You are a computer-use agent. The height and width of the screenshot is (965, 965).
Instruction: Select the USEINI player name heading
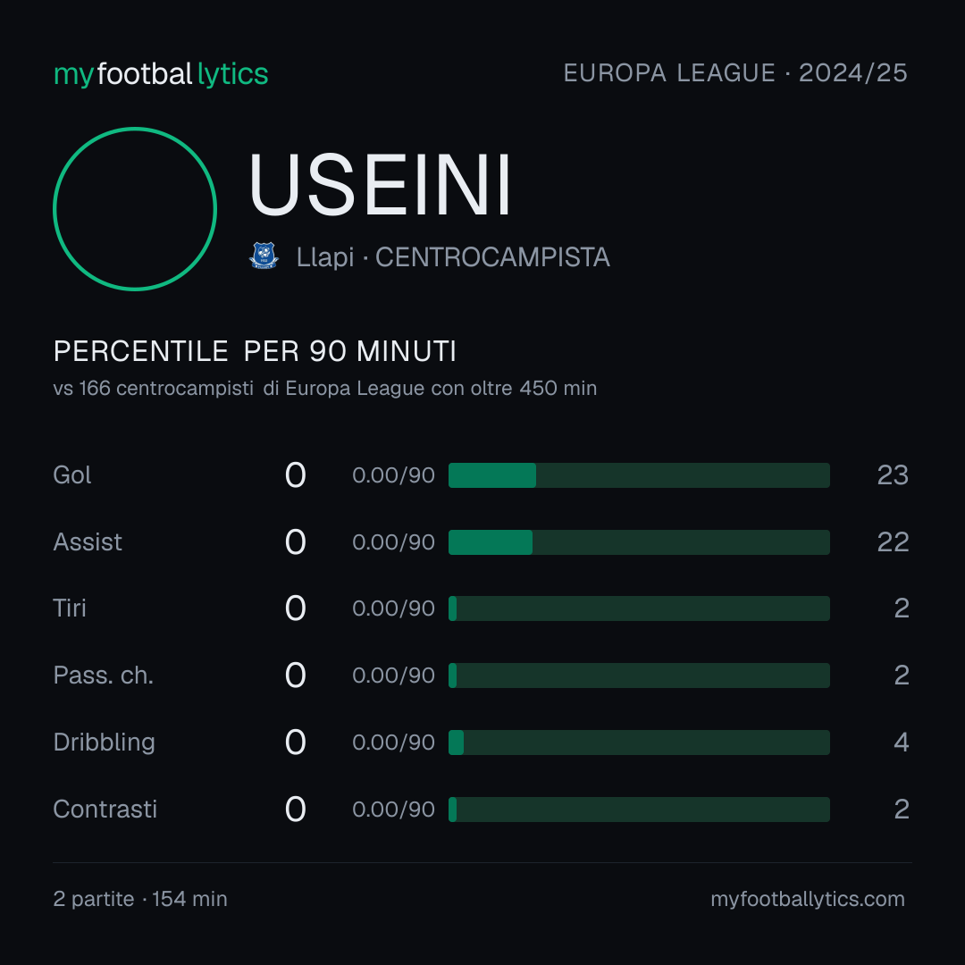click(x=380, y=185)
